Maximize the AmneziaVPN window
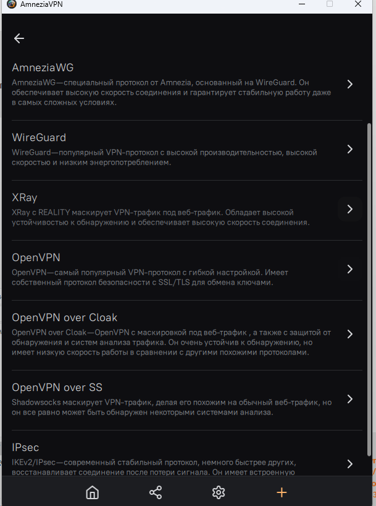 tap(330, 4)
